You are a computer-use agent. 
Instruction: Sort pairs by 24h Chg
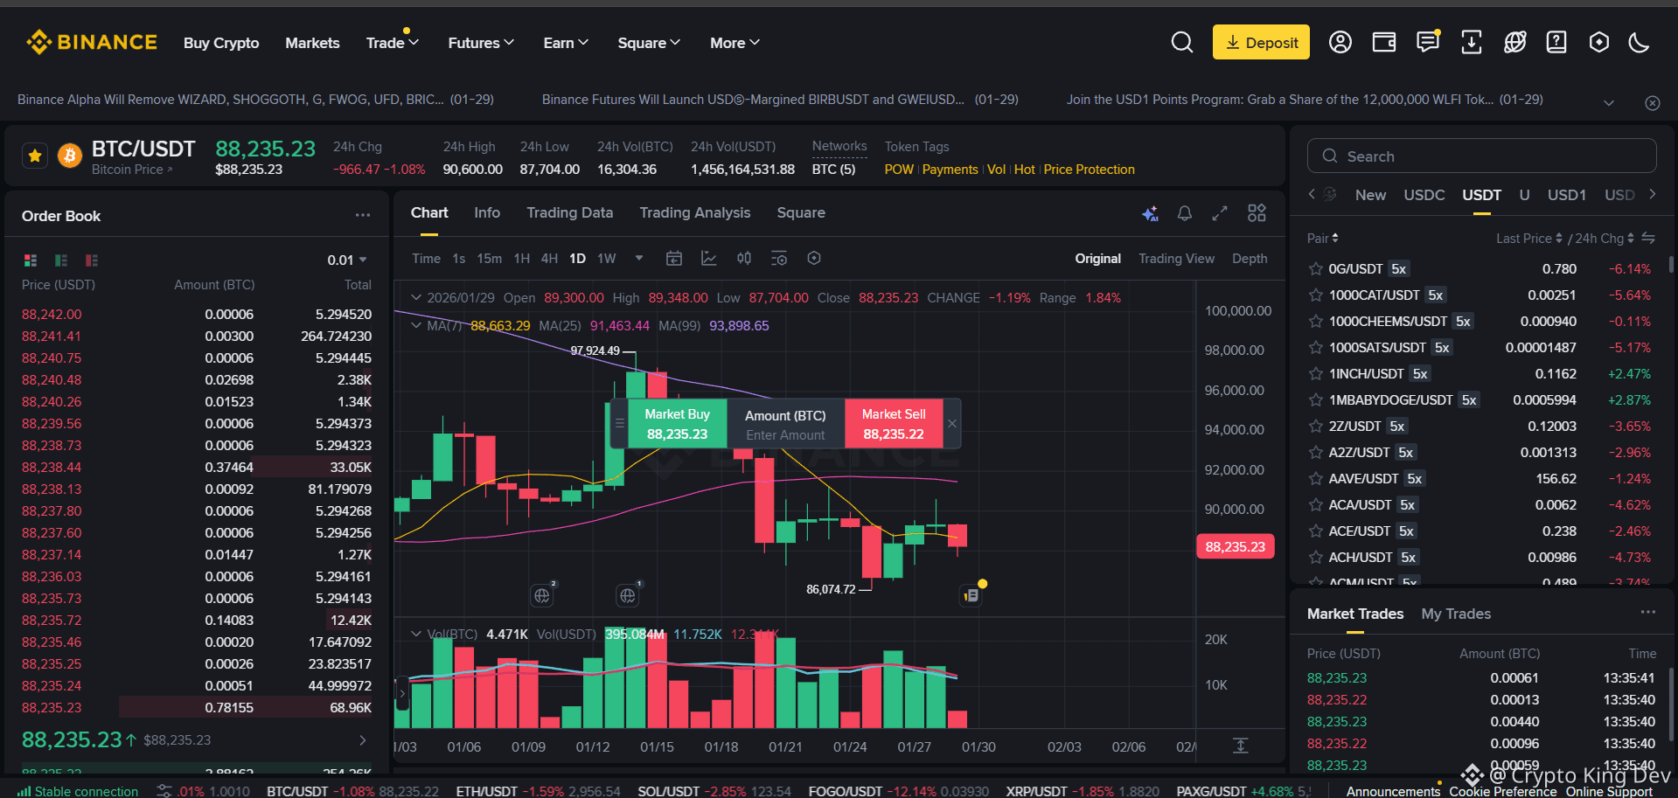[x=1604, y=239]
